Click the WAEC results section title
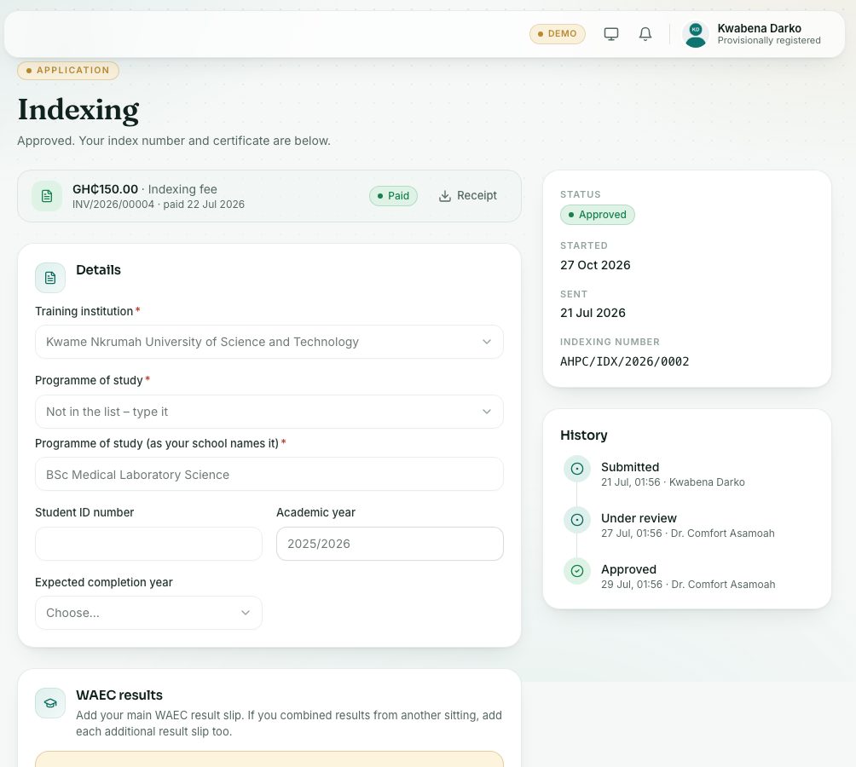 119,695
